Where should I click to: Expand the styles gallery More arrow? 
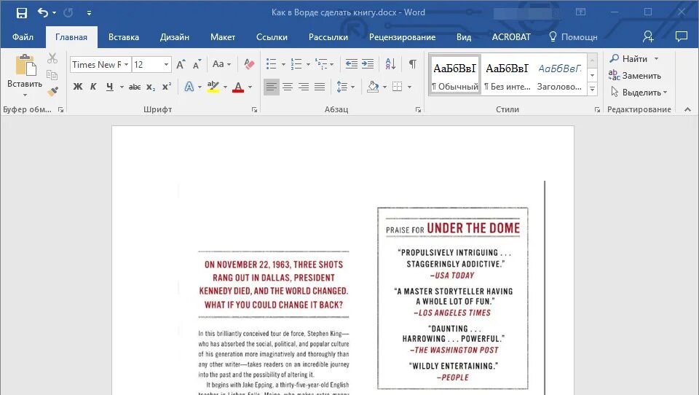click(593, 89)
